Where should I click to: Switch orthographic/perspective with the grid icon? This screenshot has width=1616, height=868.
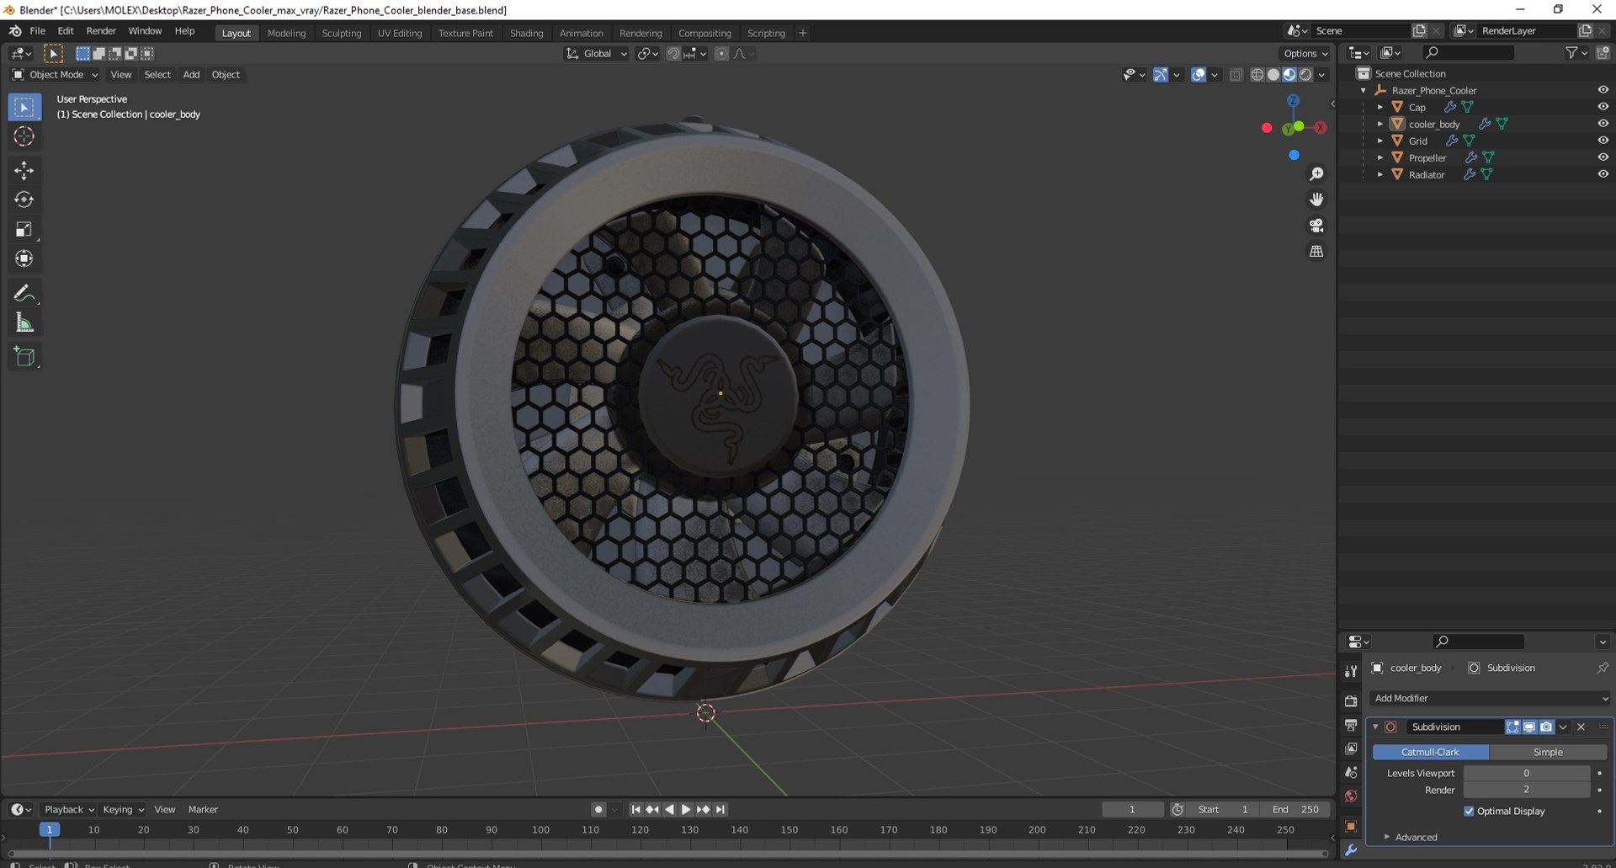1316,251
